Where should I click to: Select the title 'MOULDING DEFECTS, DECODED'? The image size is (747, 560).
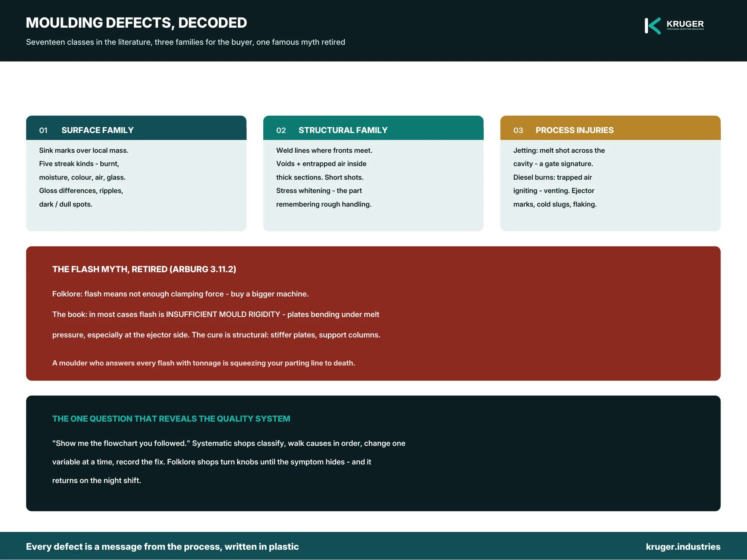point(136,23)
